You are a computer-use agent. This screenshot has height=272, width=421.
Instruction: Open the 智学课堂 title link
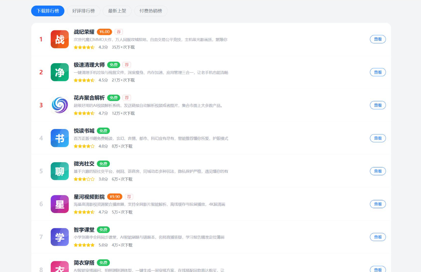[x=84, y=230]
